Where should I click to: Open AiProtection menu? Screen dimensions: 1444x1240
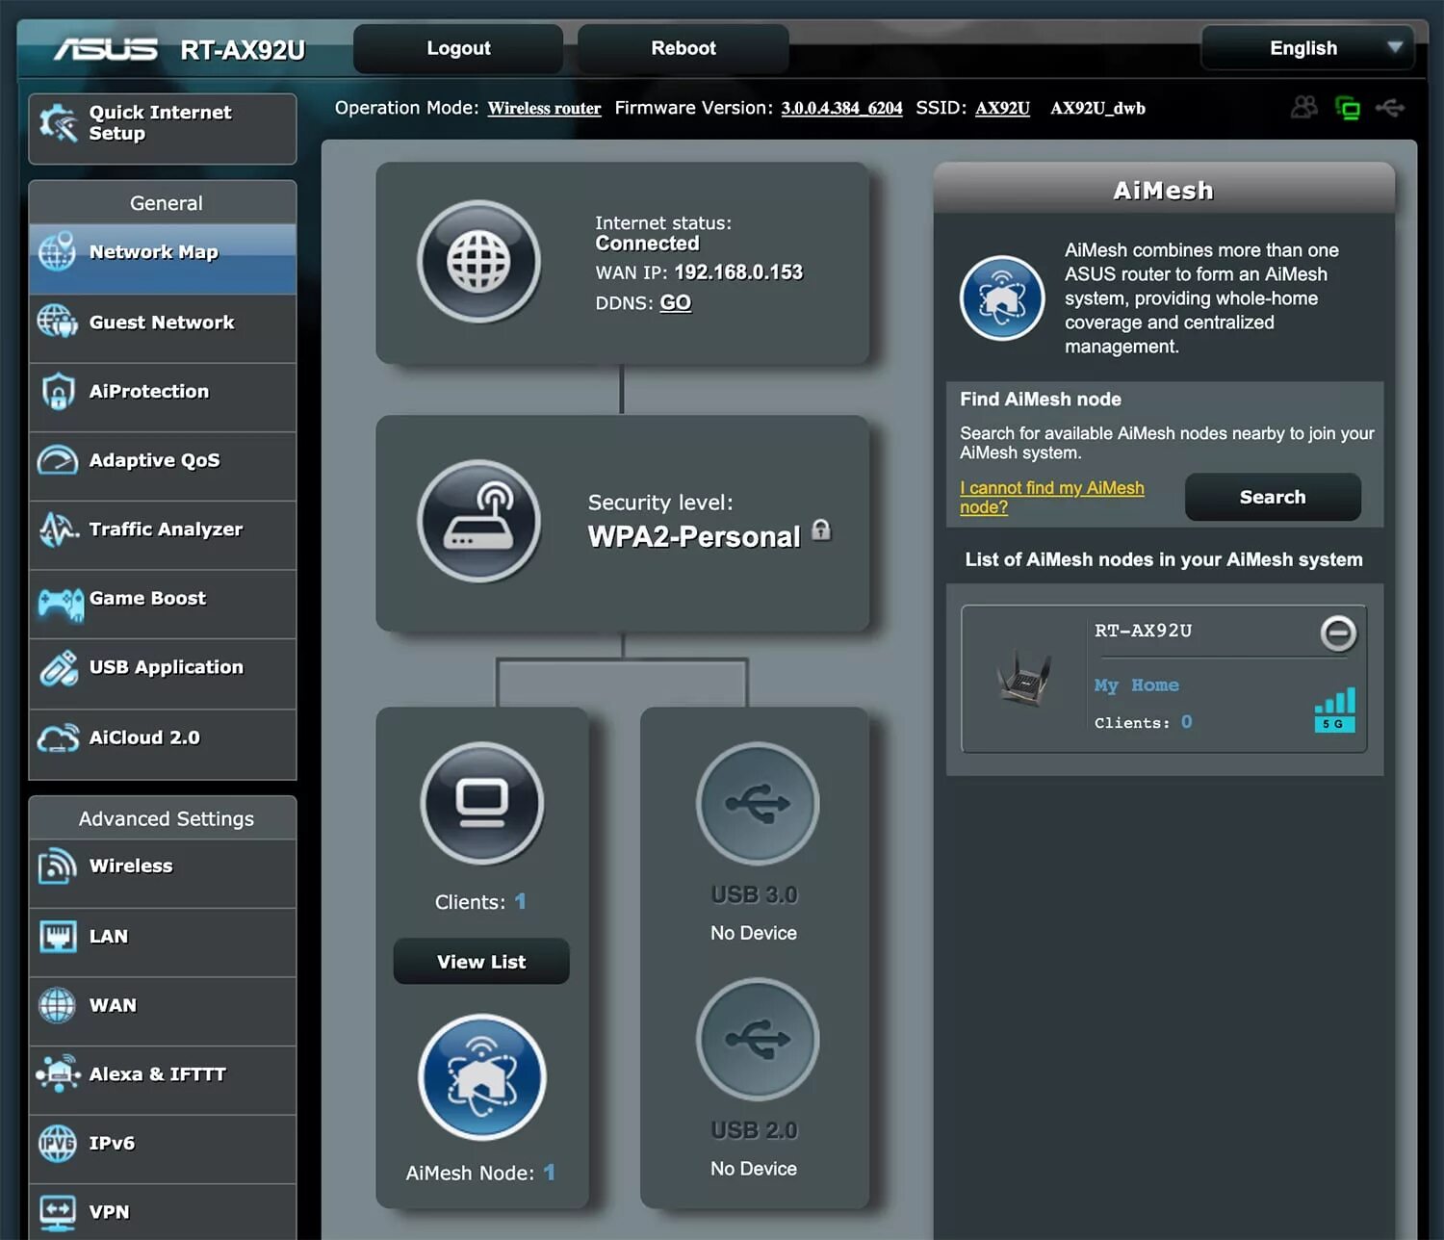(x=163, y=398)
